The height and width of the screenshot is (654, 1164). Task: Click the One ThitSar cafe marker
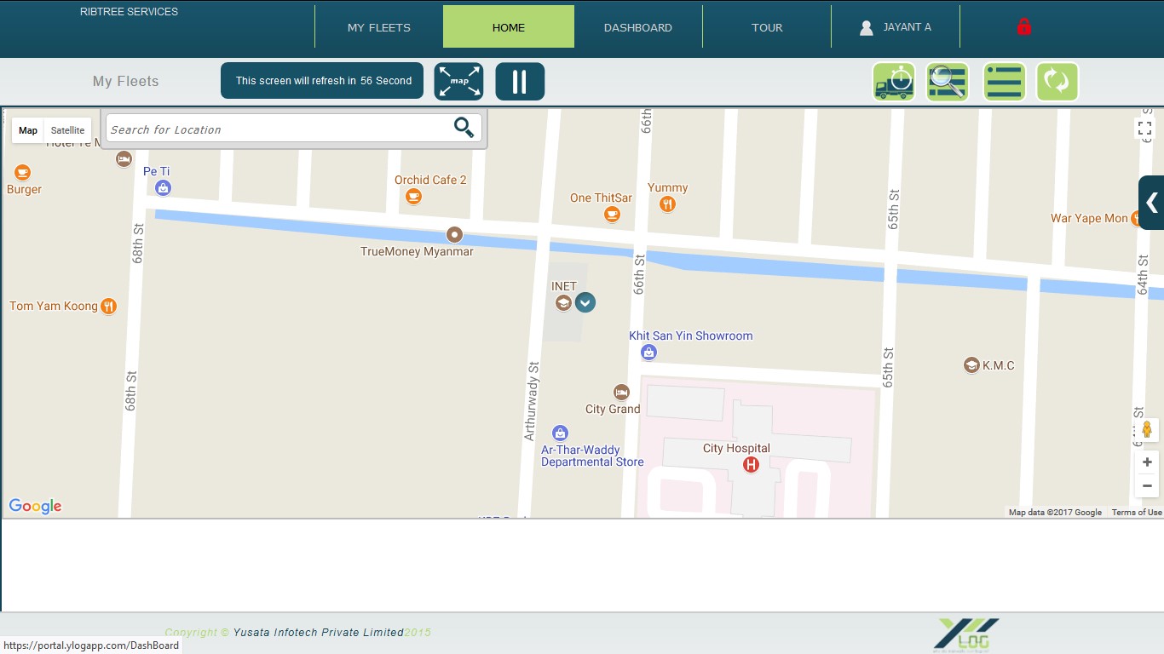612,215
